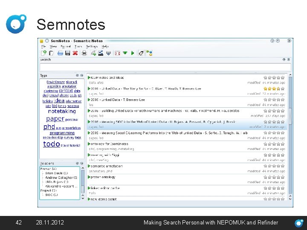This screenshot has height=230, width=307.
Task: Select 'SIOC (1)' under Project
Action: tap(52, 195)
